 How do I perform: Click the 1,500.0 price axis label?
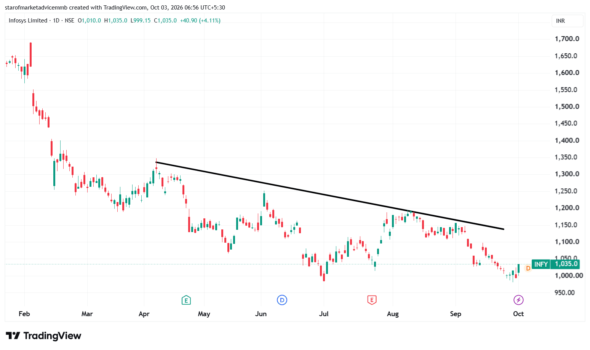click(x=567, y=107)
